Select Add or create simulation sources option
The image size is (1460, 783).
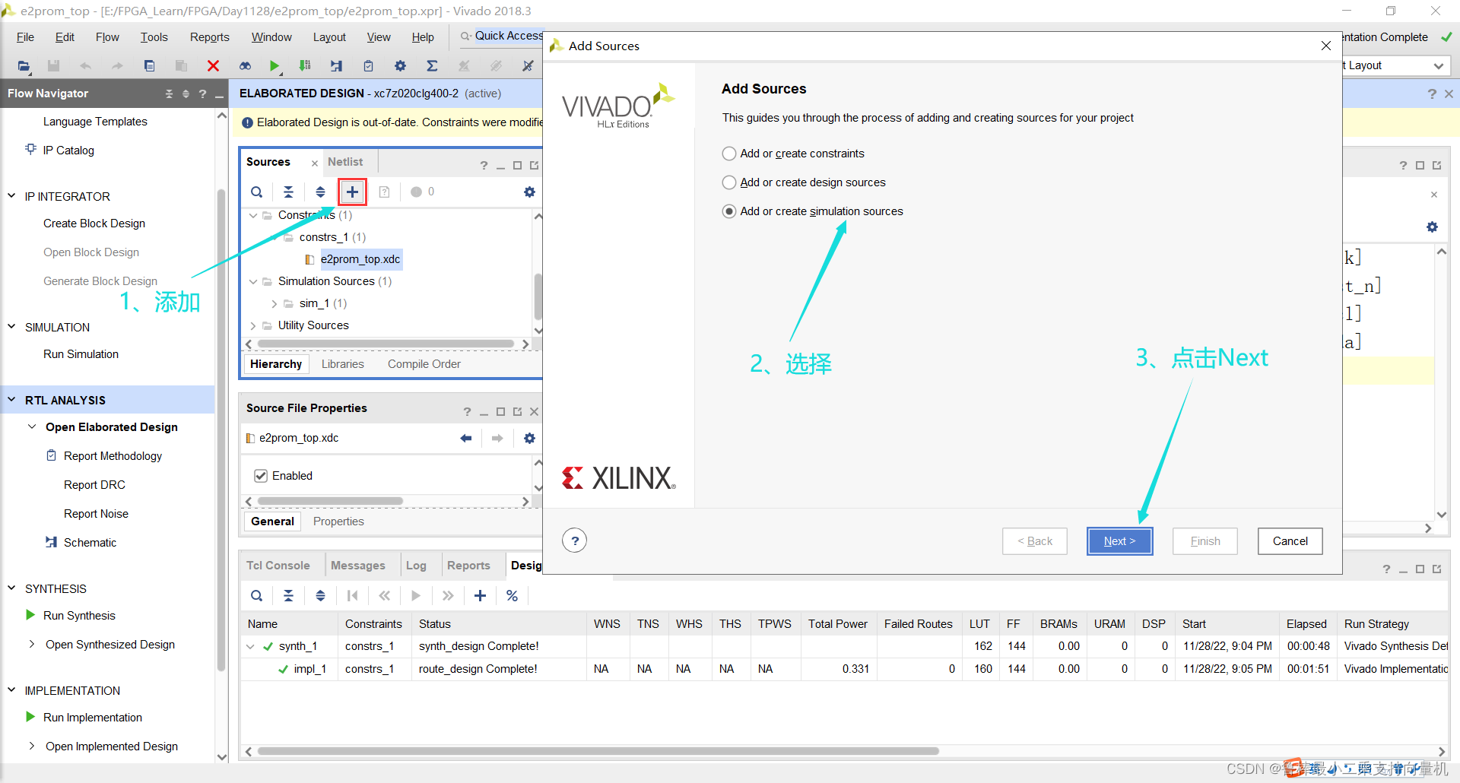point(728,211)
